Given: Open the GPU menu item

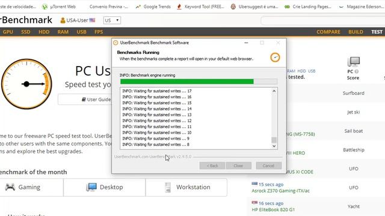Looking at the screenshot, I should [8, 32].
